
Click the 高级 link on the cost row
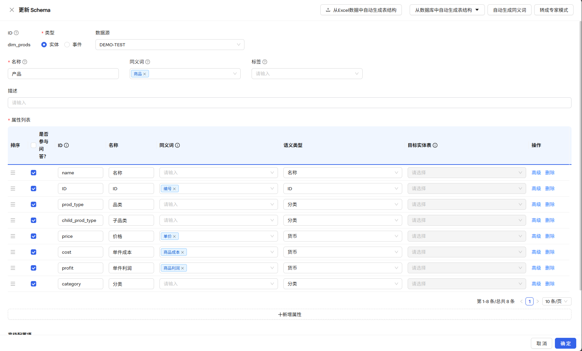[536, 252]
